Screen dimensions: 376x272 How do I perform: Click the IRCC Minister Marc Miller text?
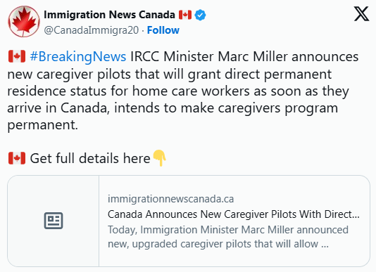pos(209,57)
